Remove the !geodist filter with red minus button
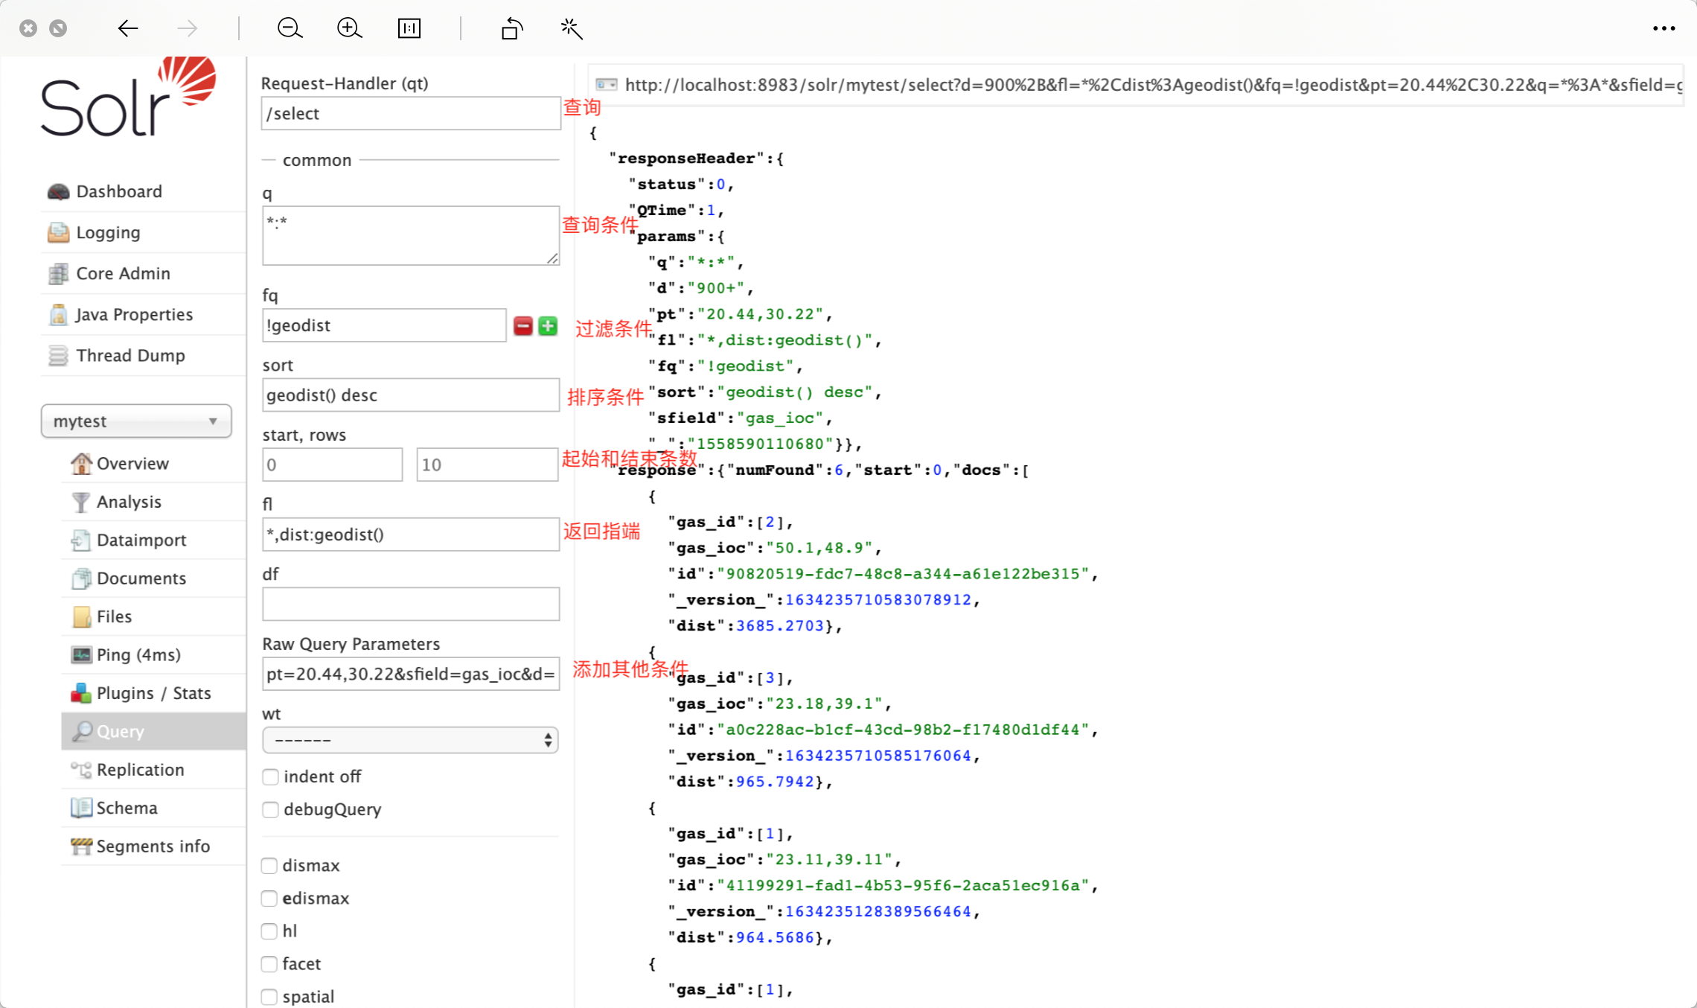The width and height of the screenshot is (1697, 1008). 522,325
